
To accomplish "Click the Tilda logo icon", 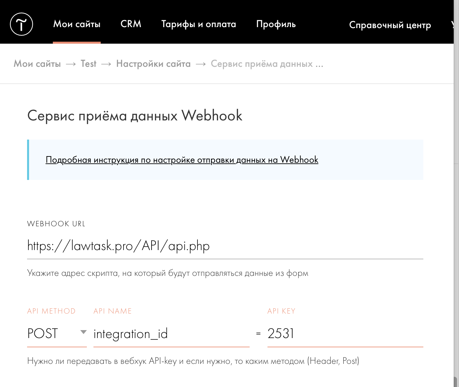I will [21, 24].
